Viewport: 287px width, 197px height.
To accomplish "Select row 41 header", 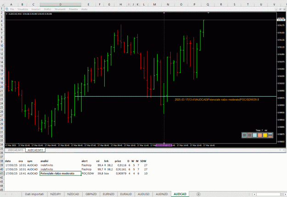I will [x=2, y=174].
